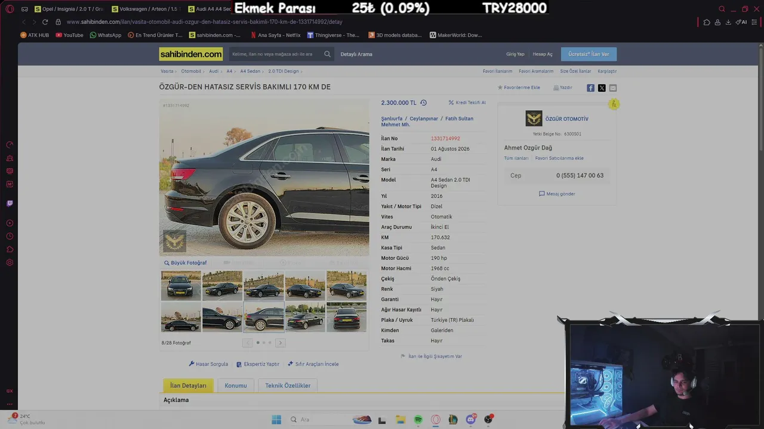Open the YouTube bookmark
Image resolution: width=764 pixels, height=429 pixels.
[69, 35]
